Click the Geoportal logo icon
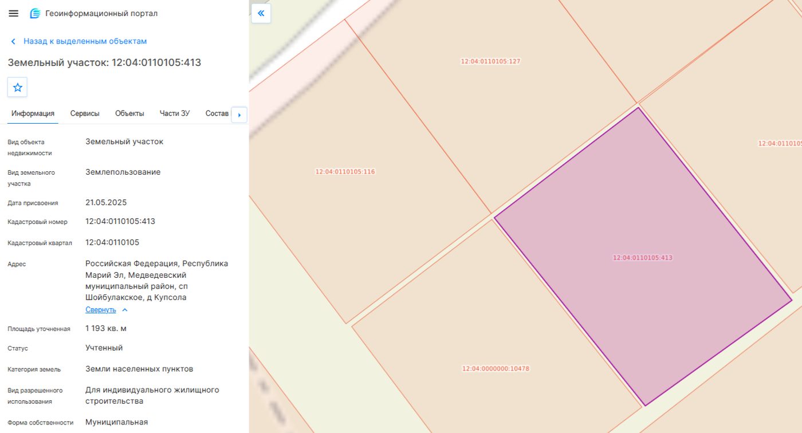Viewport: 802px width, 433px height. pos(36,13)
